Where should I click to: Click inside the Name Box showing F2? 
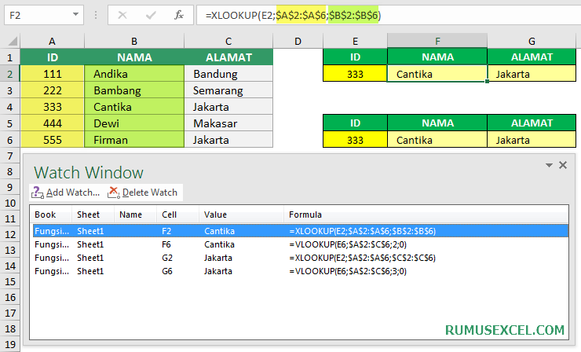coord(37,15)
